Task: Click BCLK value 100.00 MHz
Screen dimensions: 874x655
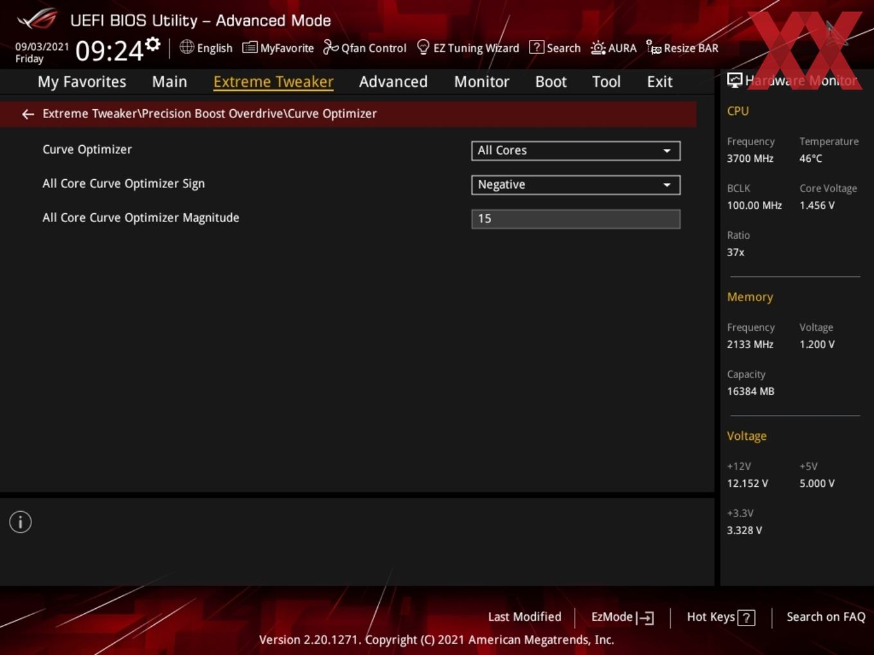Action: (754, 205)
